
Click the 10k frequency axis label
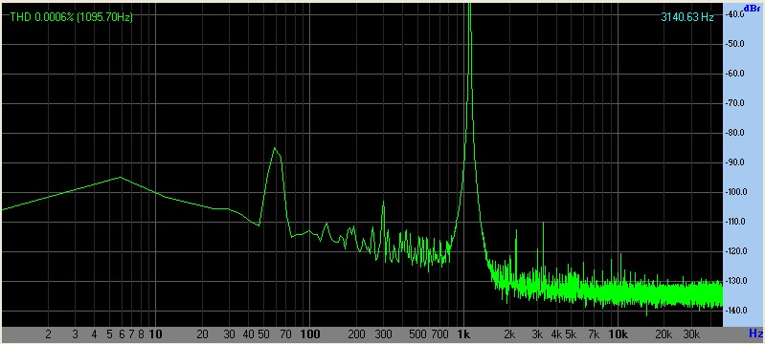click(x=618, y=334)
